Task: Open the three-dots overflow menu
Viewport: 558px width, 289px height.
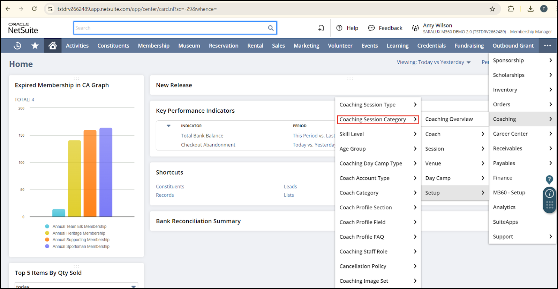Action: [548, 46]
